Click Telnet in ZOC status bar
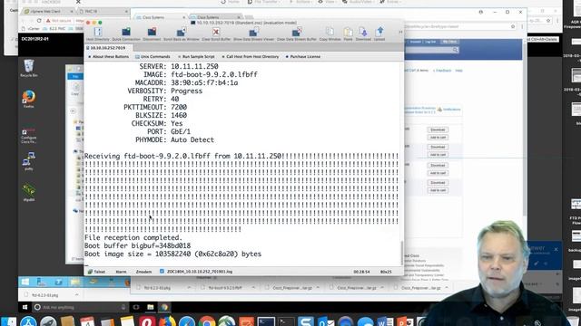 point(97,272)
